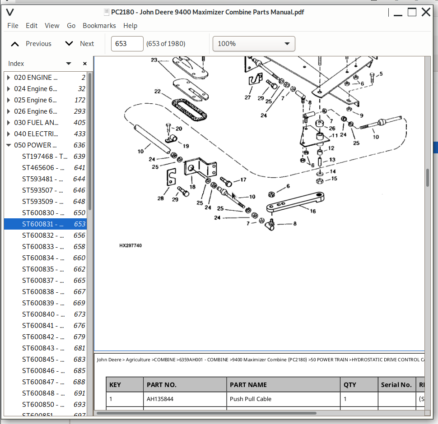Screen dimensions: 438x424
Task: Click the sidebar index vertical scrollbar
Action: 90,142
